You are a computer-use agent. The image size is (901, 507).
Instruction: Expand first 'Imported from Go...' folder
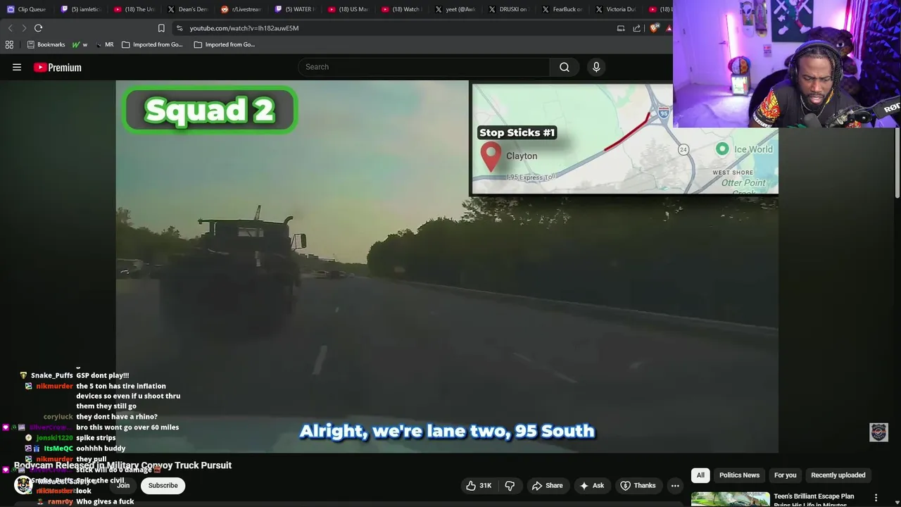[152, 44]
